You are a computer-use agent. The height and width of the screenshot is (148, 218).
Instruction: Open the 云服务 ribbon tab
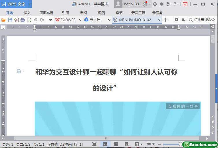click(157, 13)
